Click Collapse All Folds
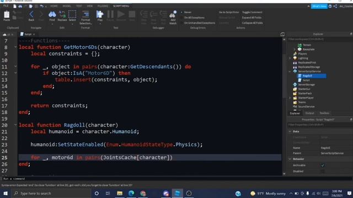The width and height of the screenshot is (353, 198). click(x=253, y=23)
